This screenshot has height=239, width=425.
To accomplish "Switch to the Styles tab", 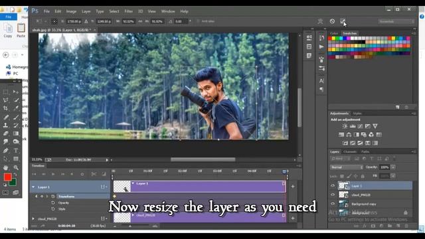I will coord(357,114).
